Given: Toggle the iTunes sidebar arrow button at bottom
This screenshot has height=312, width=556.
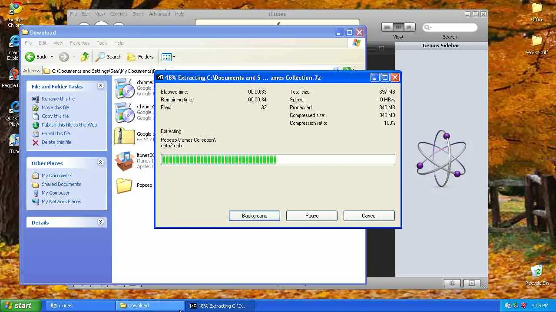Looking at the screenshot, I should tap(472, 283).
